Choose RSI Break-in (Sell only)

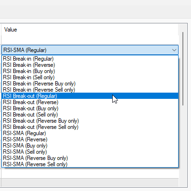pos(90,77)
